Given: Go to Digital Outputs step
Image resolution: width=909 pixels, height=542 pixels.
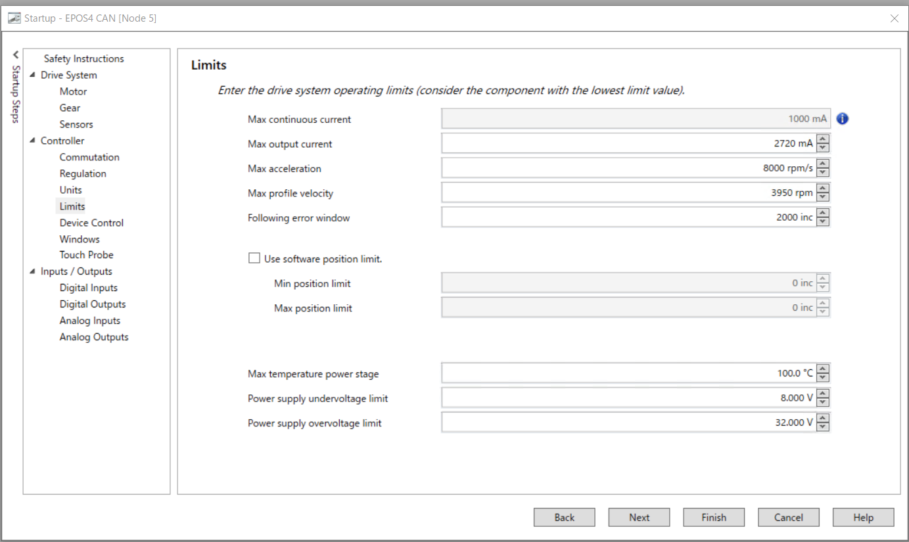Looking at the screenshot, I should (92, 304).
